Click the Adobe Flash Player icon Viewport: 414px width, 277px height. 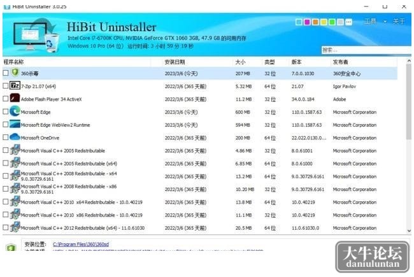tap(15, 98)
